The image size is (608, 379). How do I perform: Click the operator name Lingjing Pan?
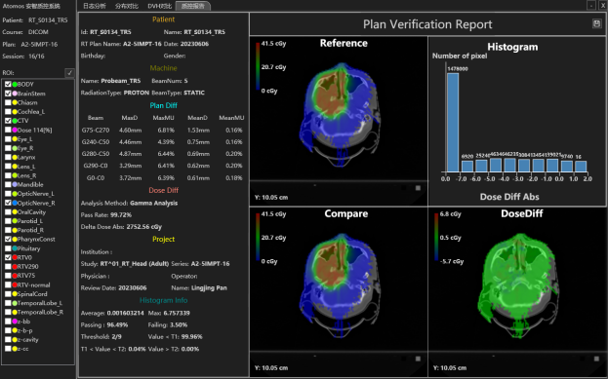pyautogui.click(x=209, y=288)
